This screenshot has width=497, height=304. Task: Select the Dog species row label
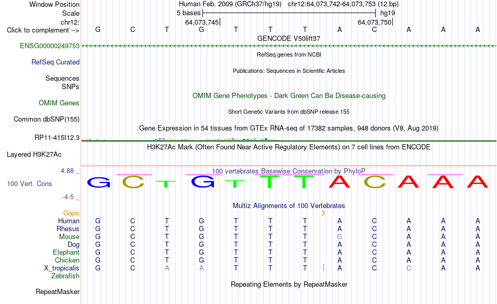[x=73, y=244]
